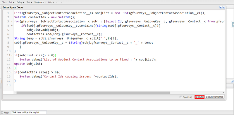Open the Workspace menu

[x=40, y=2]
